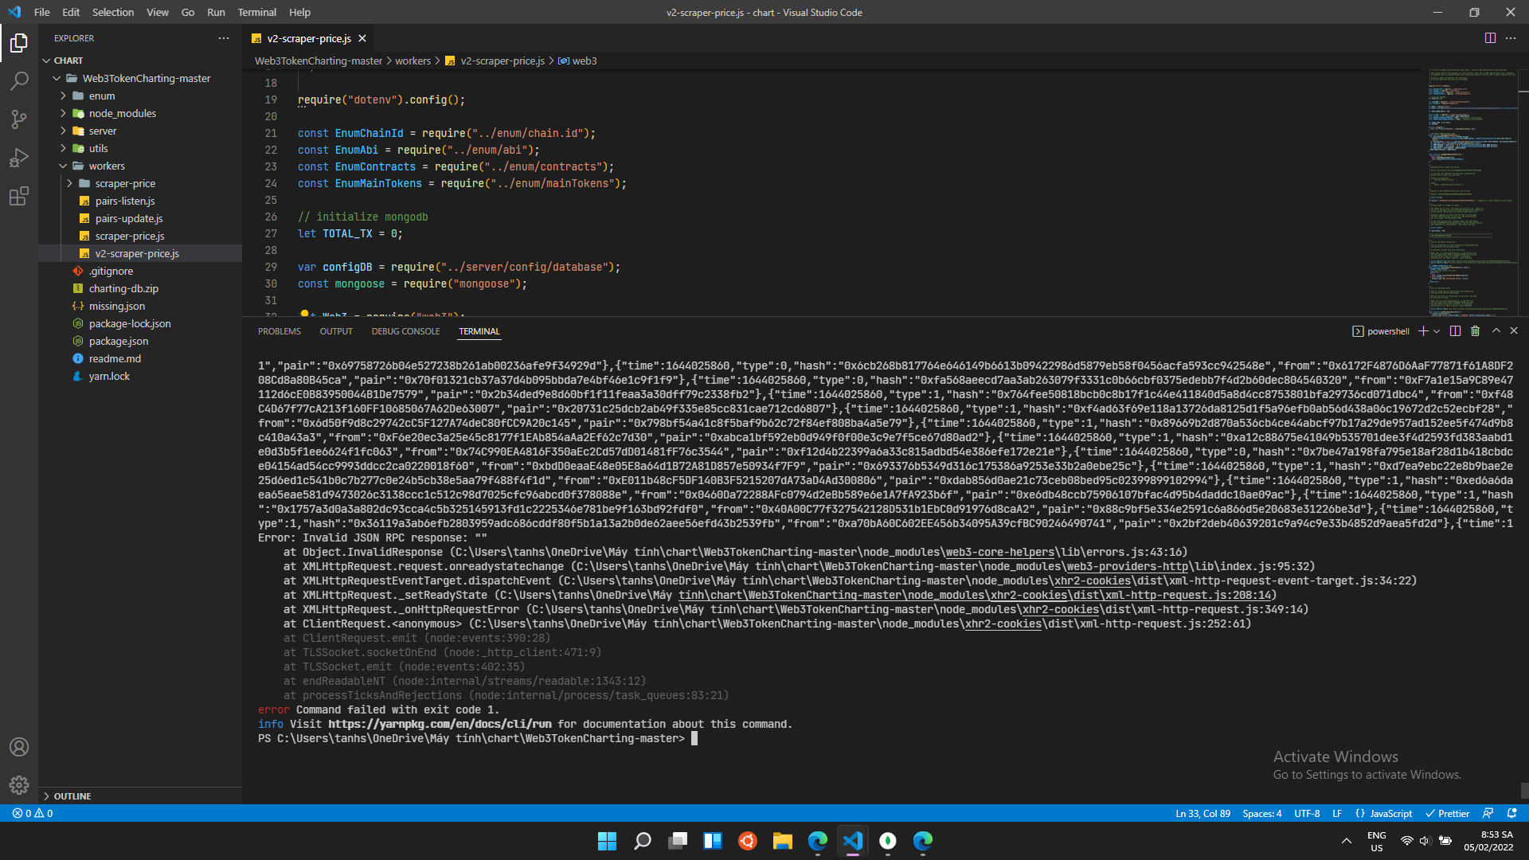Close the v2-scraper-price.js editor tab
Screen dimensions: 1529x860
(362, 38)
